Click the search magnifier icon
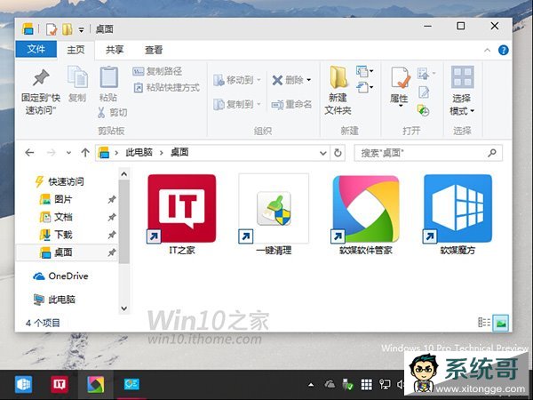The image size is (533, 400). point(492,153)
